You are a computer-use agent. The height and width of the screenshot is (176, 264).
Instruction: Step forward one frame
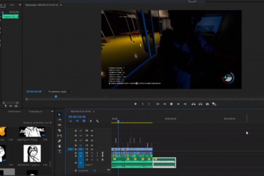(178, 104)
